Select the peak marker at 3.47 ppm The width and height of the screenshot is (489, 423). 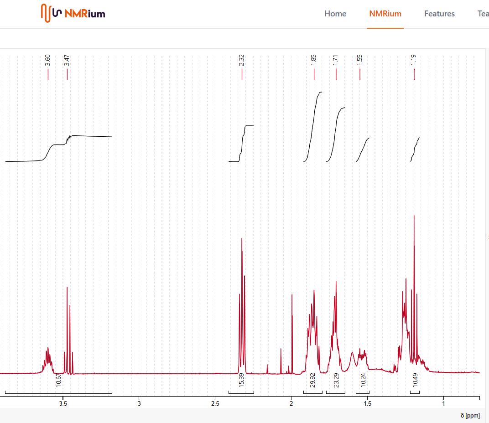pos(67,75)
